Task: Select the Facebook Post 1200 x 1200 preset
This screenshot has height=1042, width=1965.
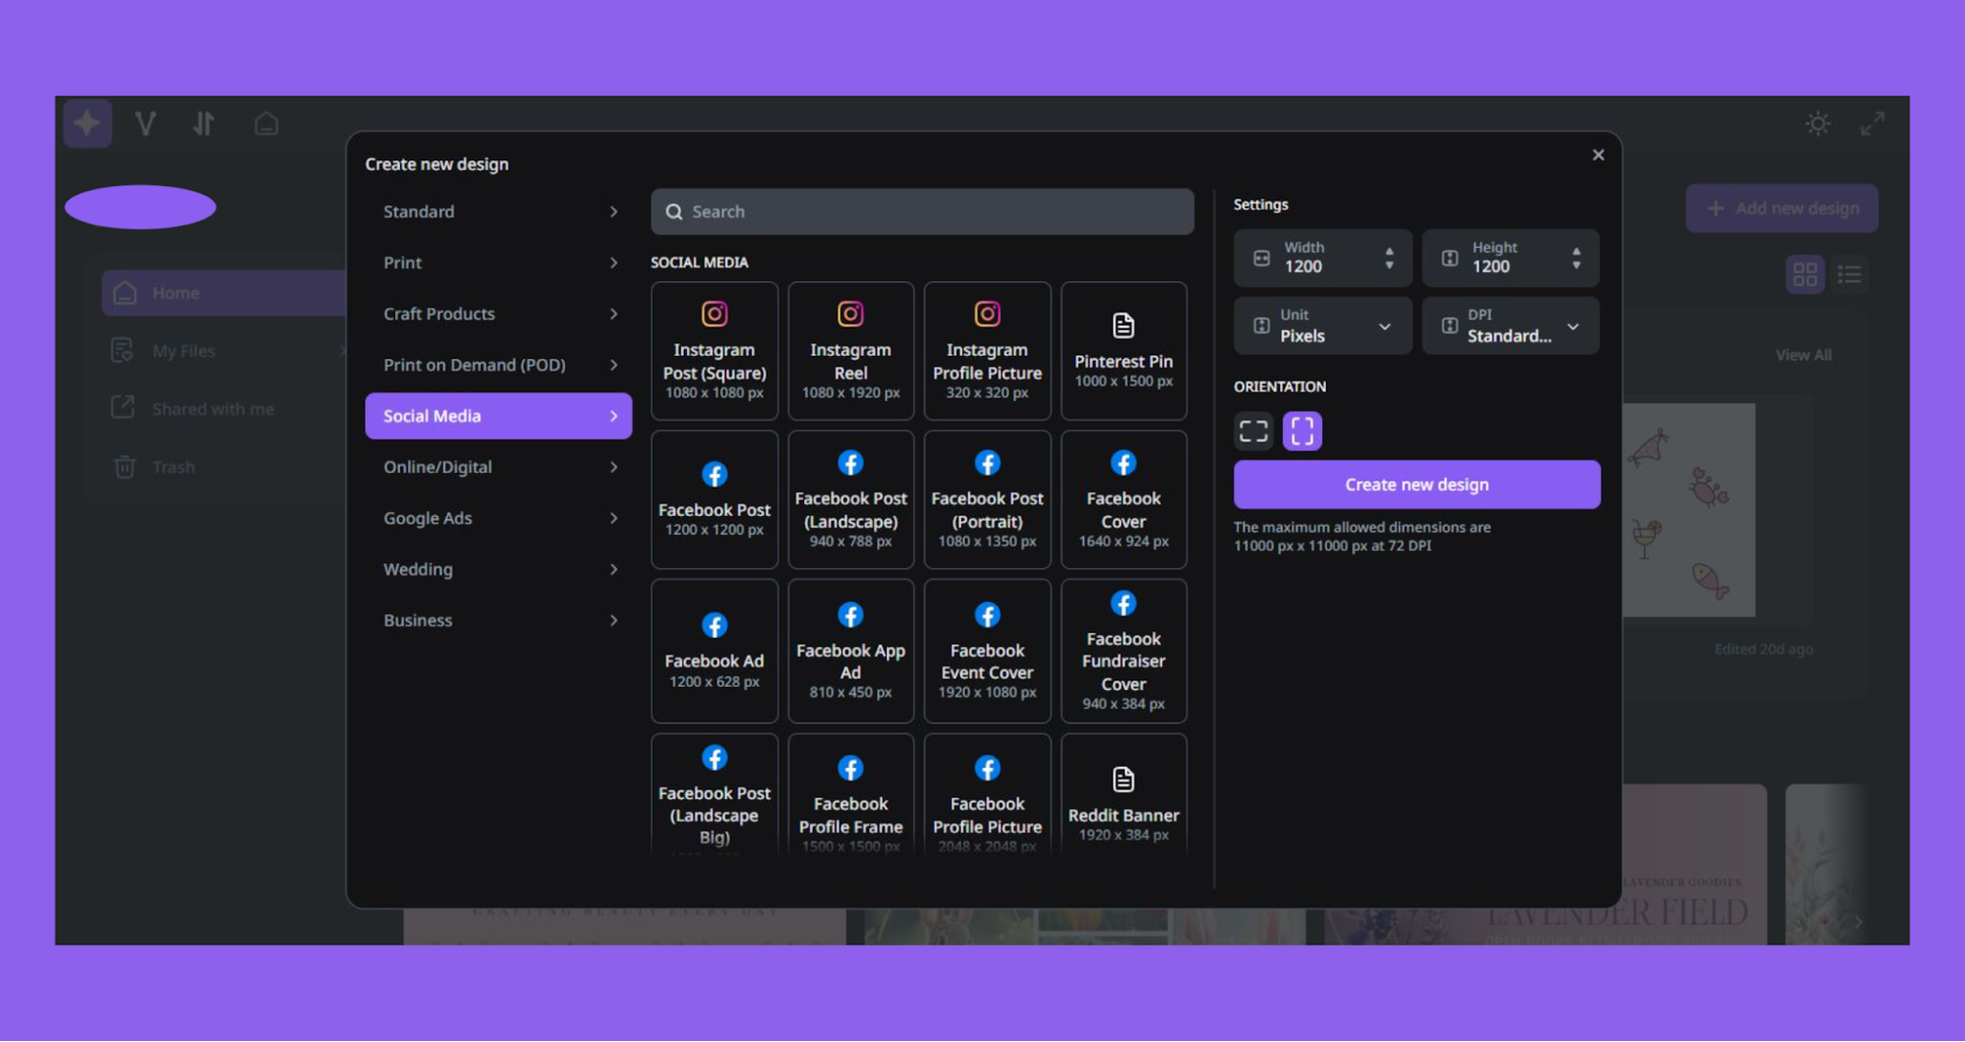Action: point(714,499)
